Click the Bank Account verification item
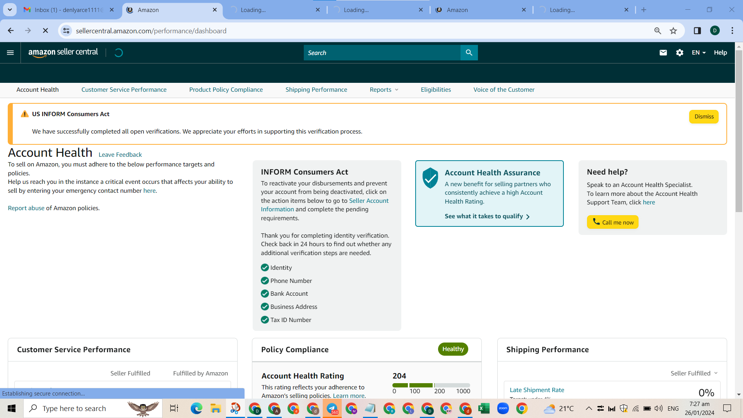 click(284, 294)
